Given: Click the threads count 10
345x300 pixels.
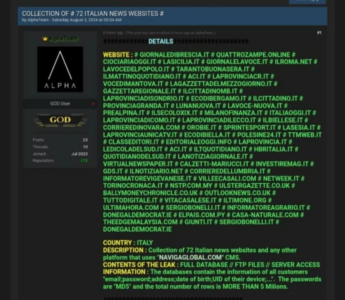Looking at the screenshot, I should pos(85,147).
